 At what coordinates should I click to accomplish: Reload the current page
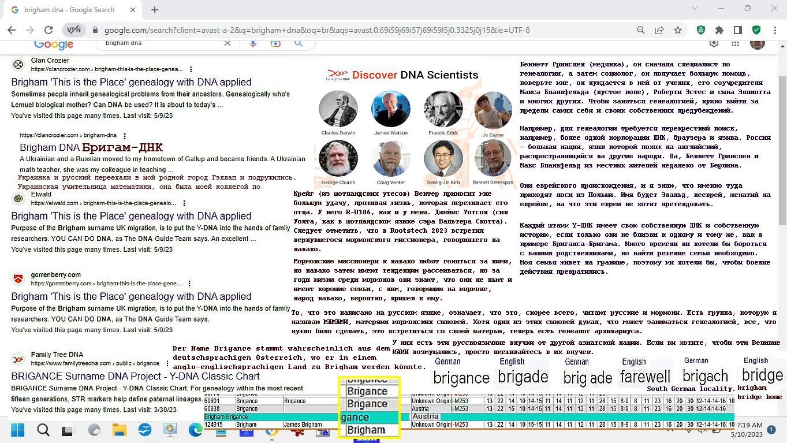pos(49,30)
